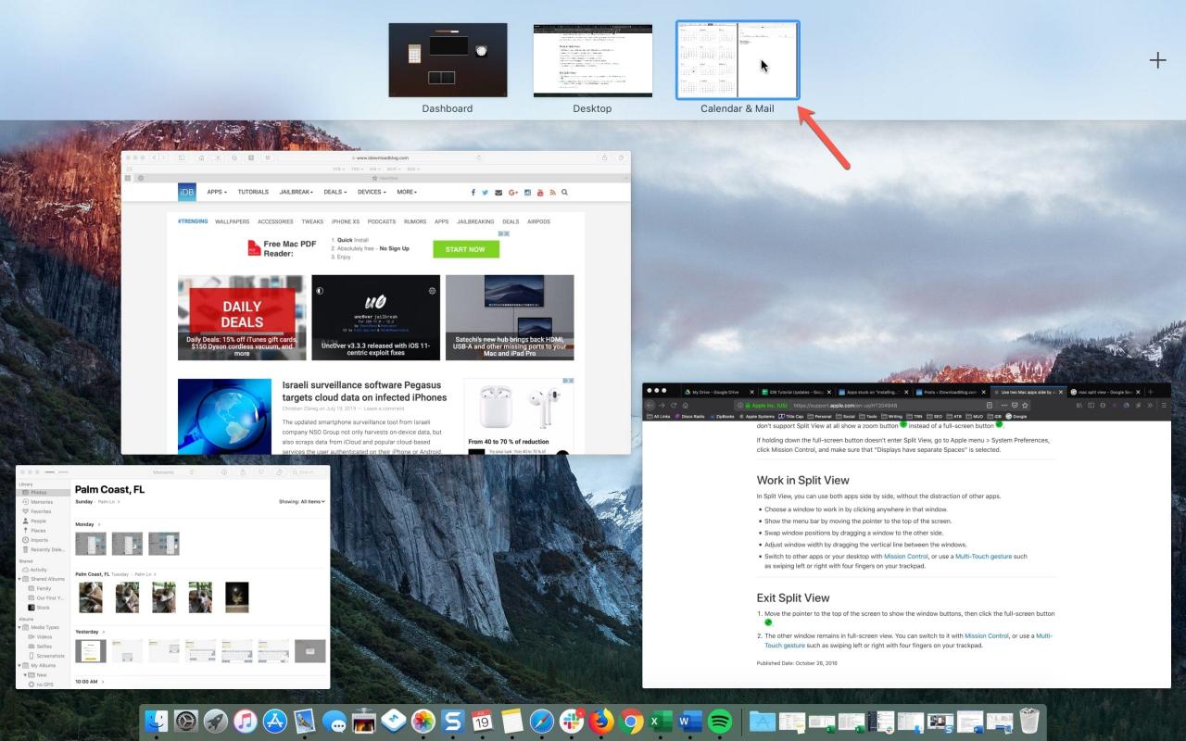
Task: Launch Launchpad from the Dock
Action: [x=216, y=722]
